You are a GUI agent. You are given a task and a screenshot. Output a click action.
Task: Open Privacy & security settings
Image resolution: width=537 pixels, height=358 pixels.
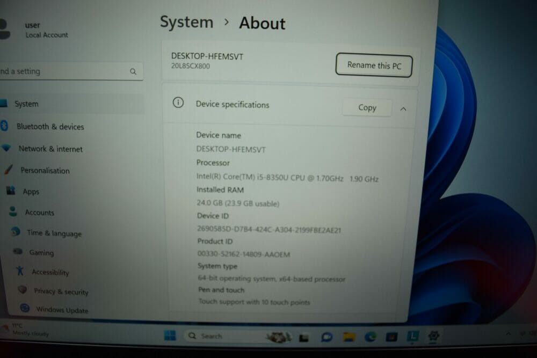[61, 291]
